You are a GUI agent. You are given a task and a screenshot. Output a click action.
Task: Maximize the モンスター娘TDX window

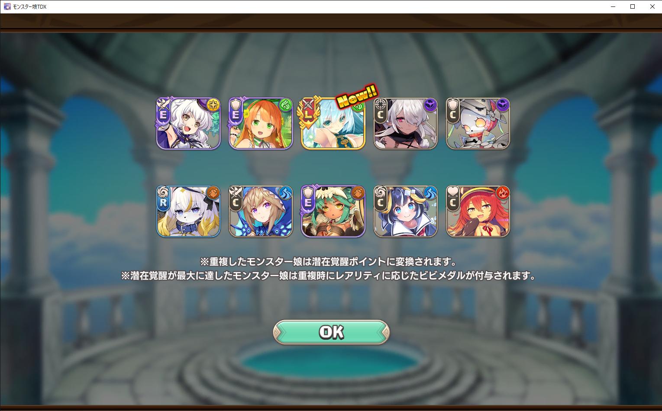(633, 6)
